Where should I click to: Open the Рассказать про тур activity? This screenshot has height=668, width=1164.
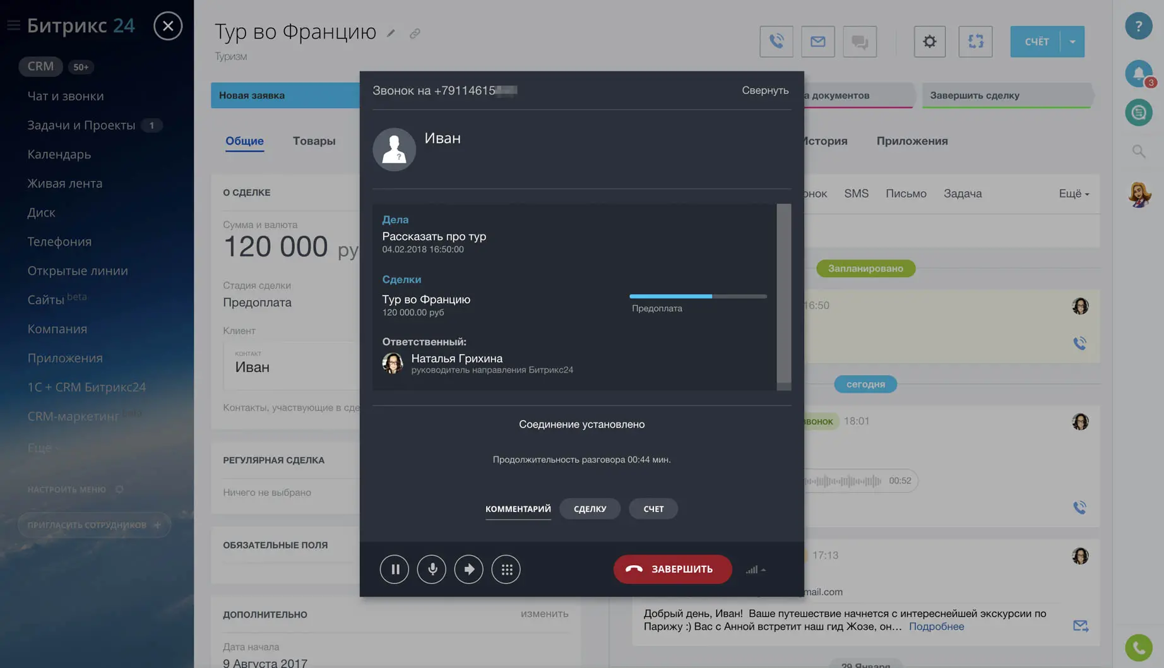coord(434,236)
